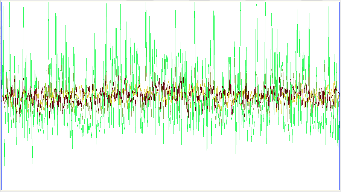Select the dark red trace at its right end
The image size is (341, 192).
(338, 93)
